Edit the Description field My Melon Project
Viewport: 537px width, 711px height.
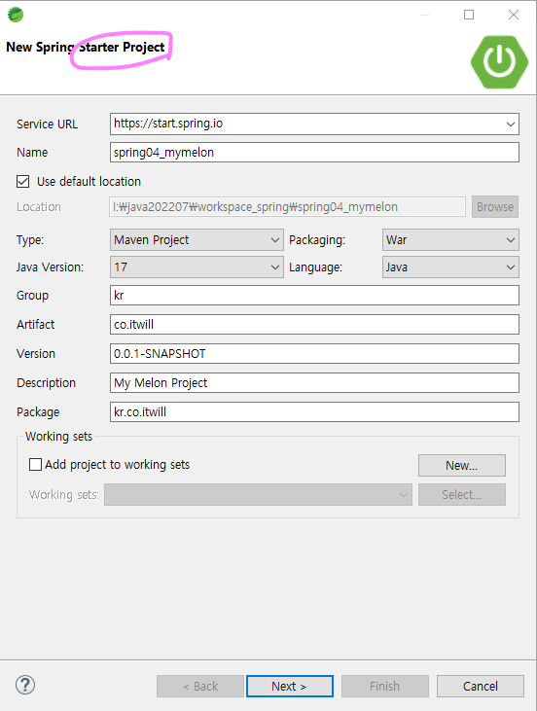(314, 382)
